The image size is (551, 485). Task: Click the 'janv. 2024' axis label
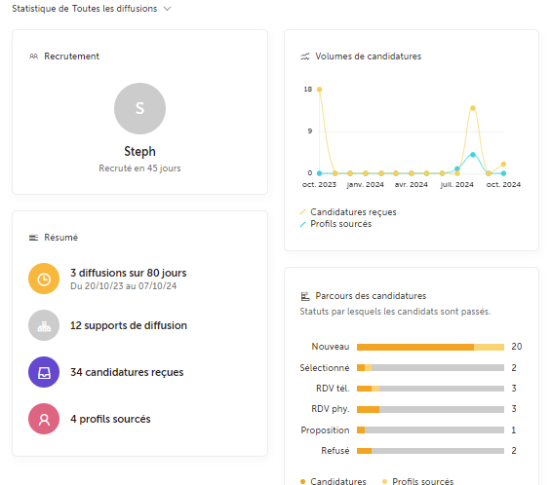[366, 185]
